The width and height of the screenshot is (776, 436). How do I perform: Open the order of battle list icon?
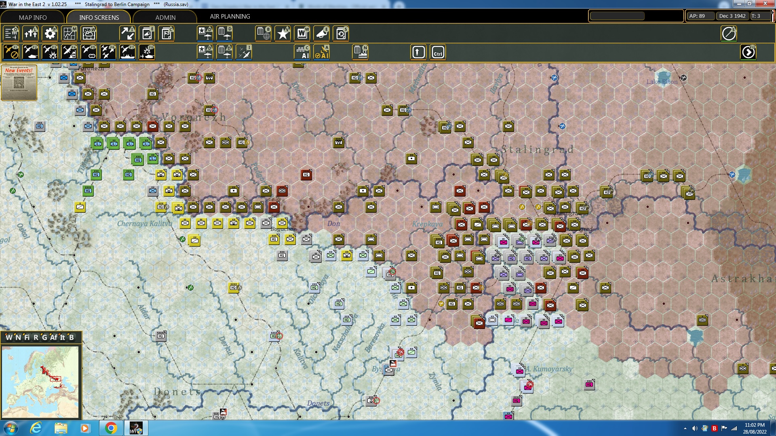[11, 34]
